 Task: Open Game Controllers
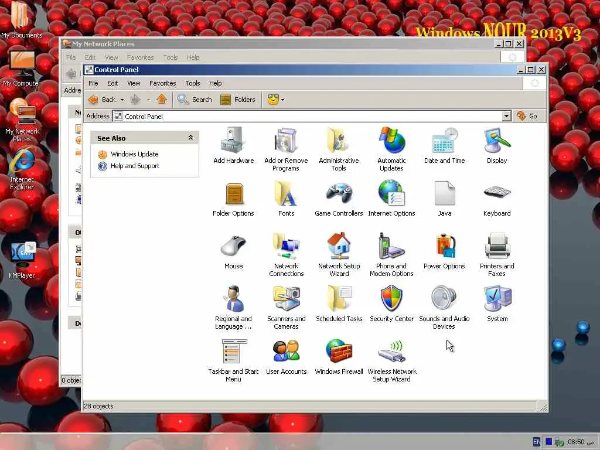pos(339,199)
